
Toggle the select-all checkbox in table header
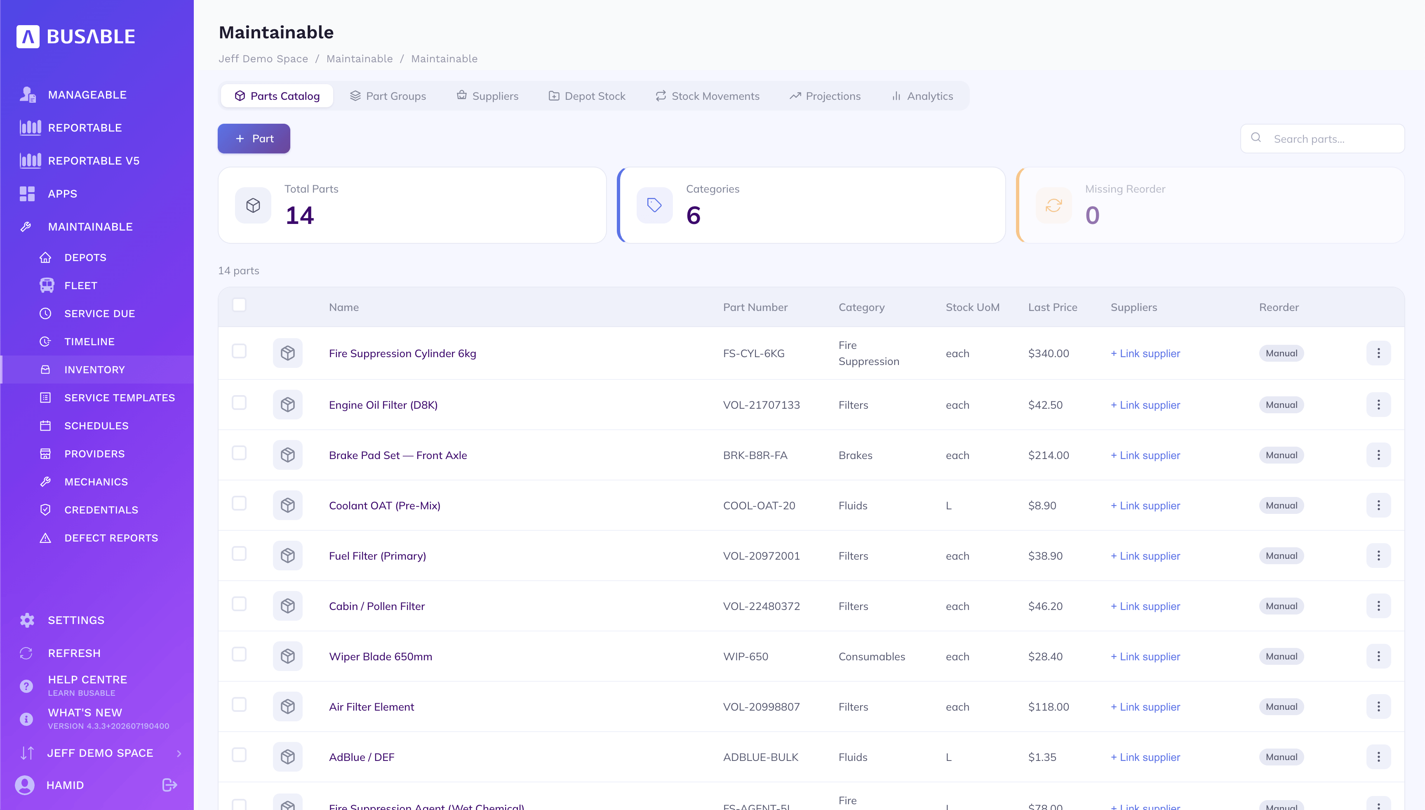239,305
